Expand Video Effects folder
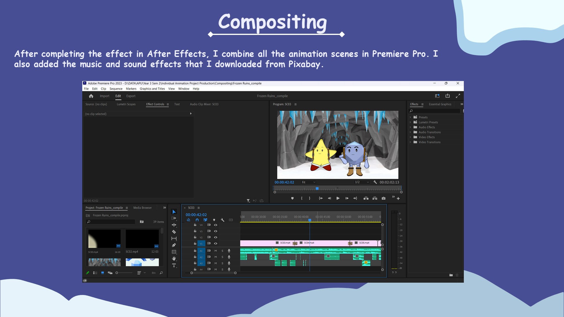The height and width of the screenshot is (317, 564). 410,137
